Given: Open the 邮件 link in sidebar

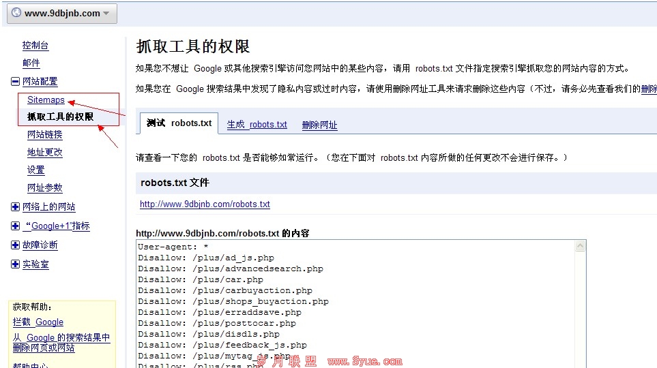Looking at the screenshot, I should click(31, 63).
